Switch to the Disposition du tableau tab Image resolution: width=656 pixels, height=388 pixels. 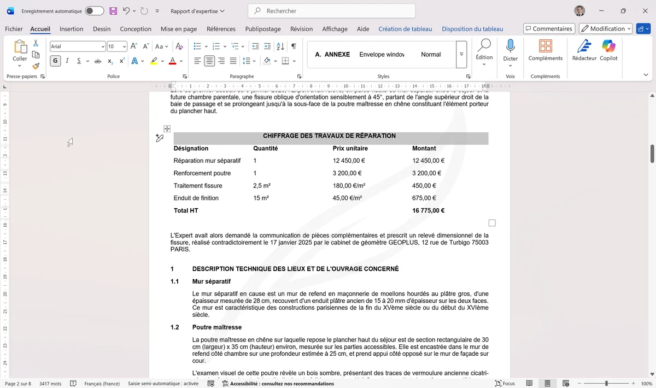[472, 29]
